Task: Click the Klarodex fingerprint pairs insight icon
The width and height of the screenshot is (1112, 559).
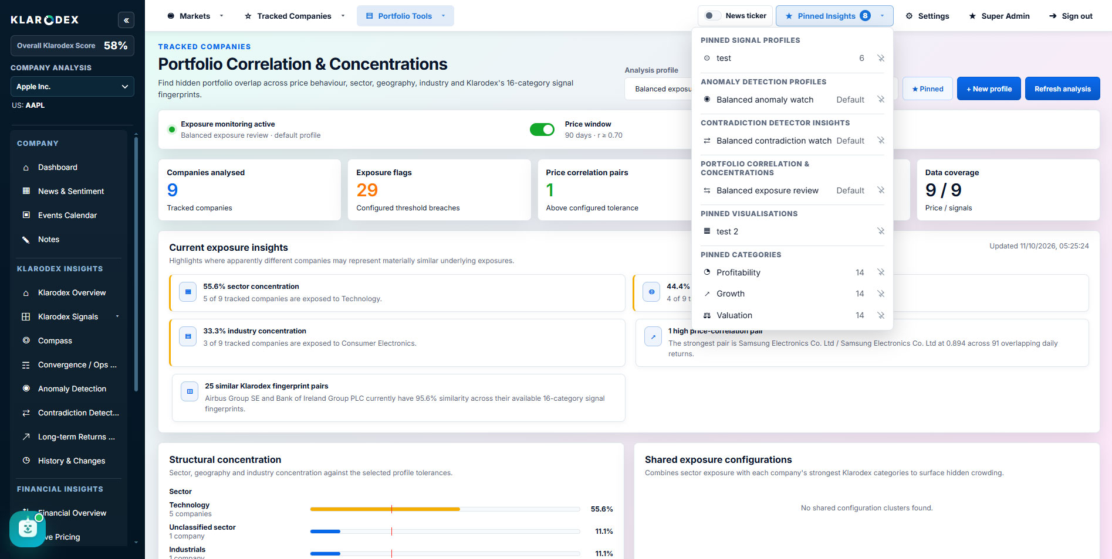Action: [x=190, y=391]
